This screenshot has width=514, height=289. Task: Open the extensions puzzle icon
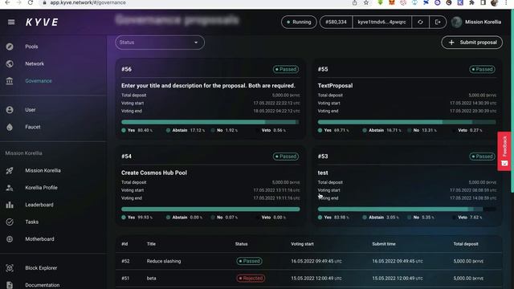point(471,2)
